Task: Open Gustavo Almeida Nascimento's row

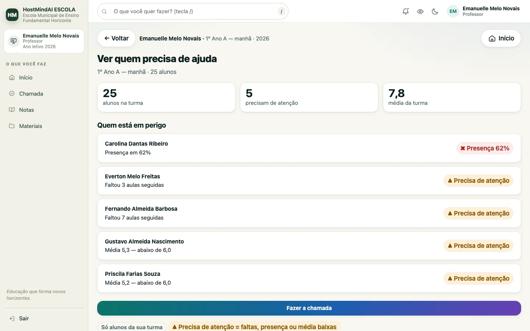Action: pos(309,246)
